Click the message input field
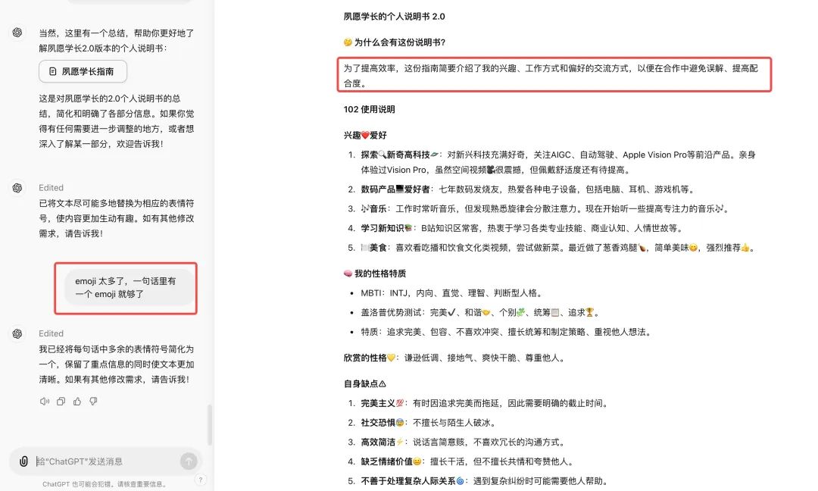 tap(106, 461)
